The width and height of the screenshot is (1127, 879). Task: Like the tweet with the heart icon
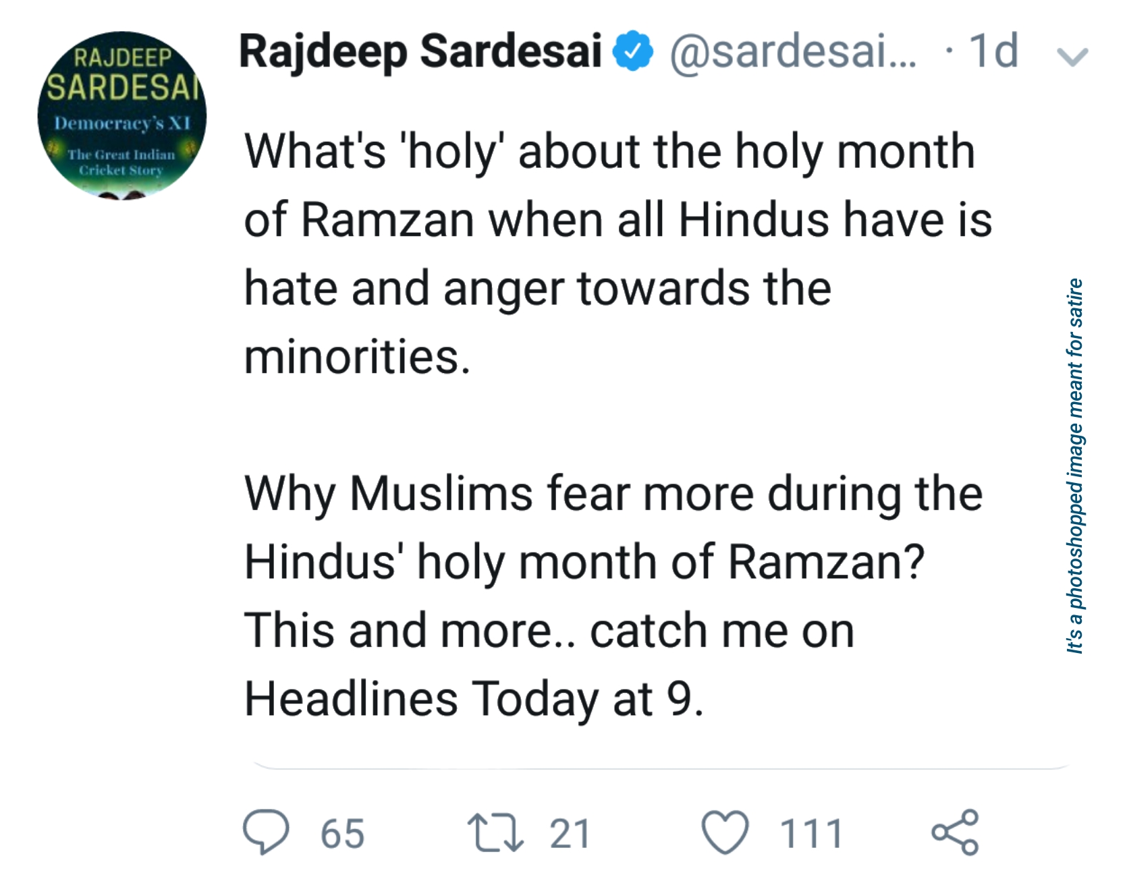(x=725, y=832)
